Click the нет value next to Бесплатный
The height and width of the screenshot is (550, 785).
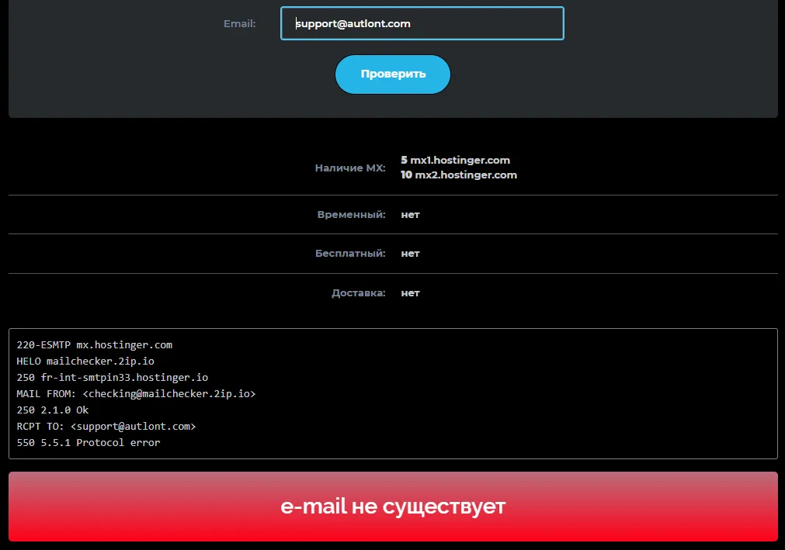pos(410,254)
